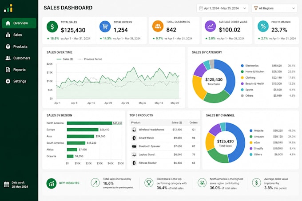Toggle the Home & Kitchen legend dot
The height and width of the screenshot is (201, 302).
[242, 72]
